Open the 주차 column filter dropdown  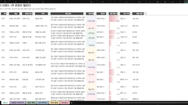click(8, 14)
